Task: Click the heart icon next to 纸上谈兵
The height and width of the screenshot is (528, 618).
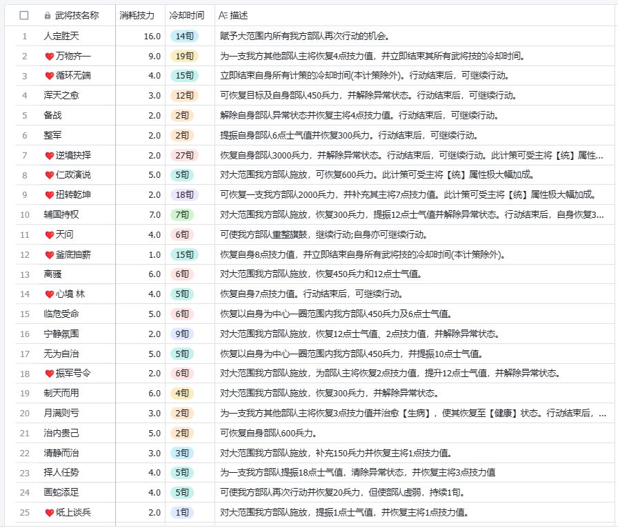Action: coord(49,513)
